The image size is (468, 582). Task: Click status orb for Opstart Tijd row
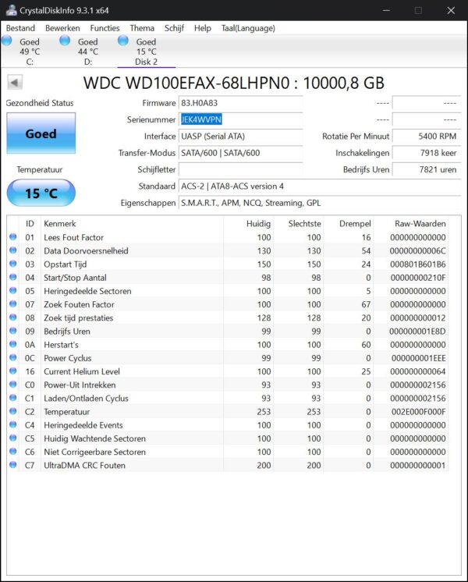(x=13, y=264)
